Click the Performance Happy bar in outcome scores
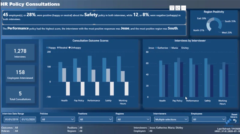This screenshot has height=134, width=240. (90, 69)
